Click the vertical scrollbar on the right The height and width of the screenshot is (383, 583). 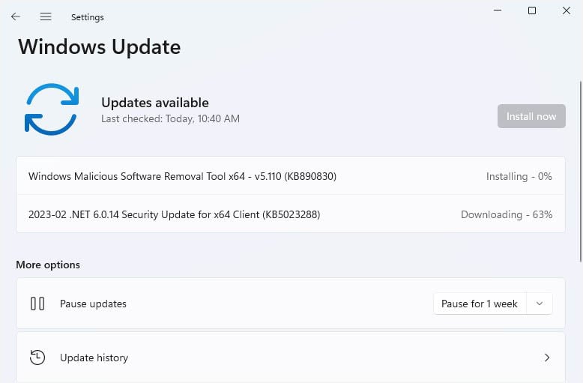(580, 172)
